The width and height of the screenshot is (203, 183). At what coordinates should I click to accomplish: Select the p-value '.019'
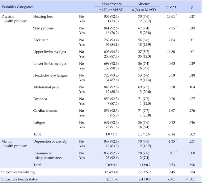click(x=192, y=28)
